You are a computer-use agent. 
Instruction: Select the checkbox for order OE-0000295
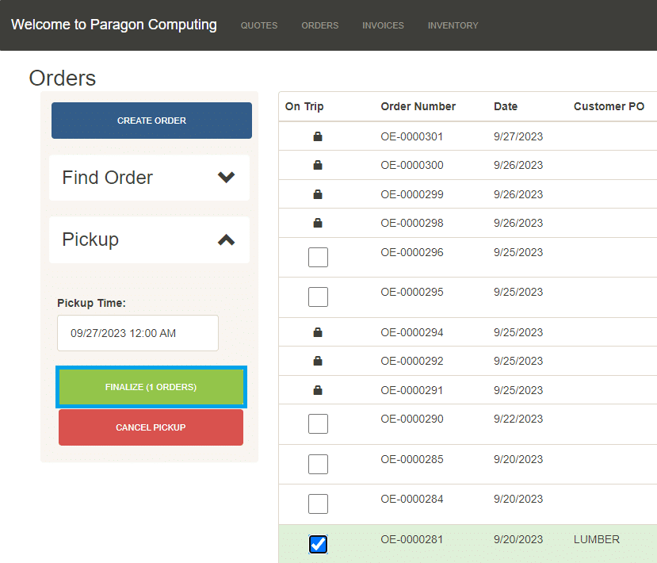318,297
